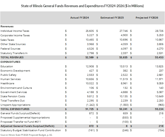Select the 'Sales Taxes' row label
Image resolution: width=165 pixels, height=137 pixels.
tap(7, 40)
